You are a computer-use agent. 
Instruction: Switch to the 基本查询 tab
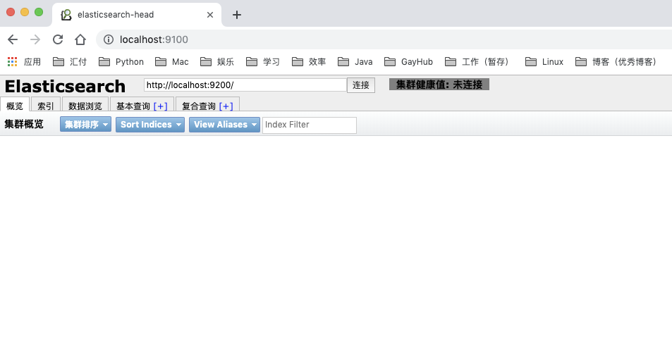(133, 106)
